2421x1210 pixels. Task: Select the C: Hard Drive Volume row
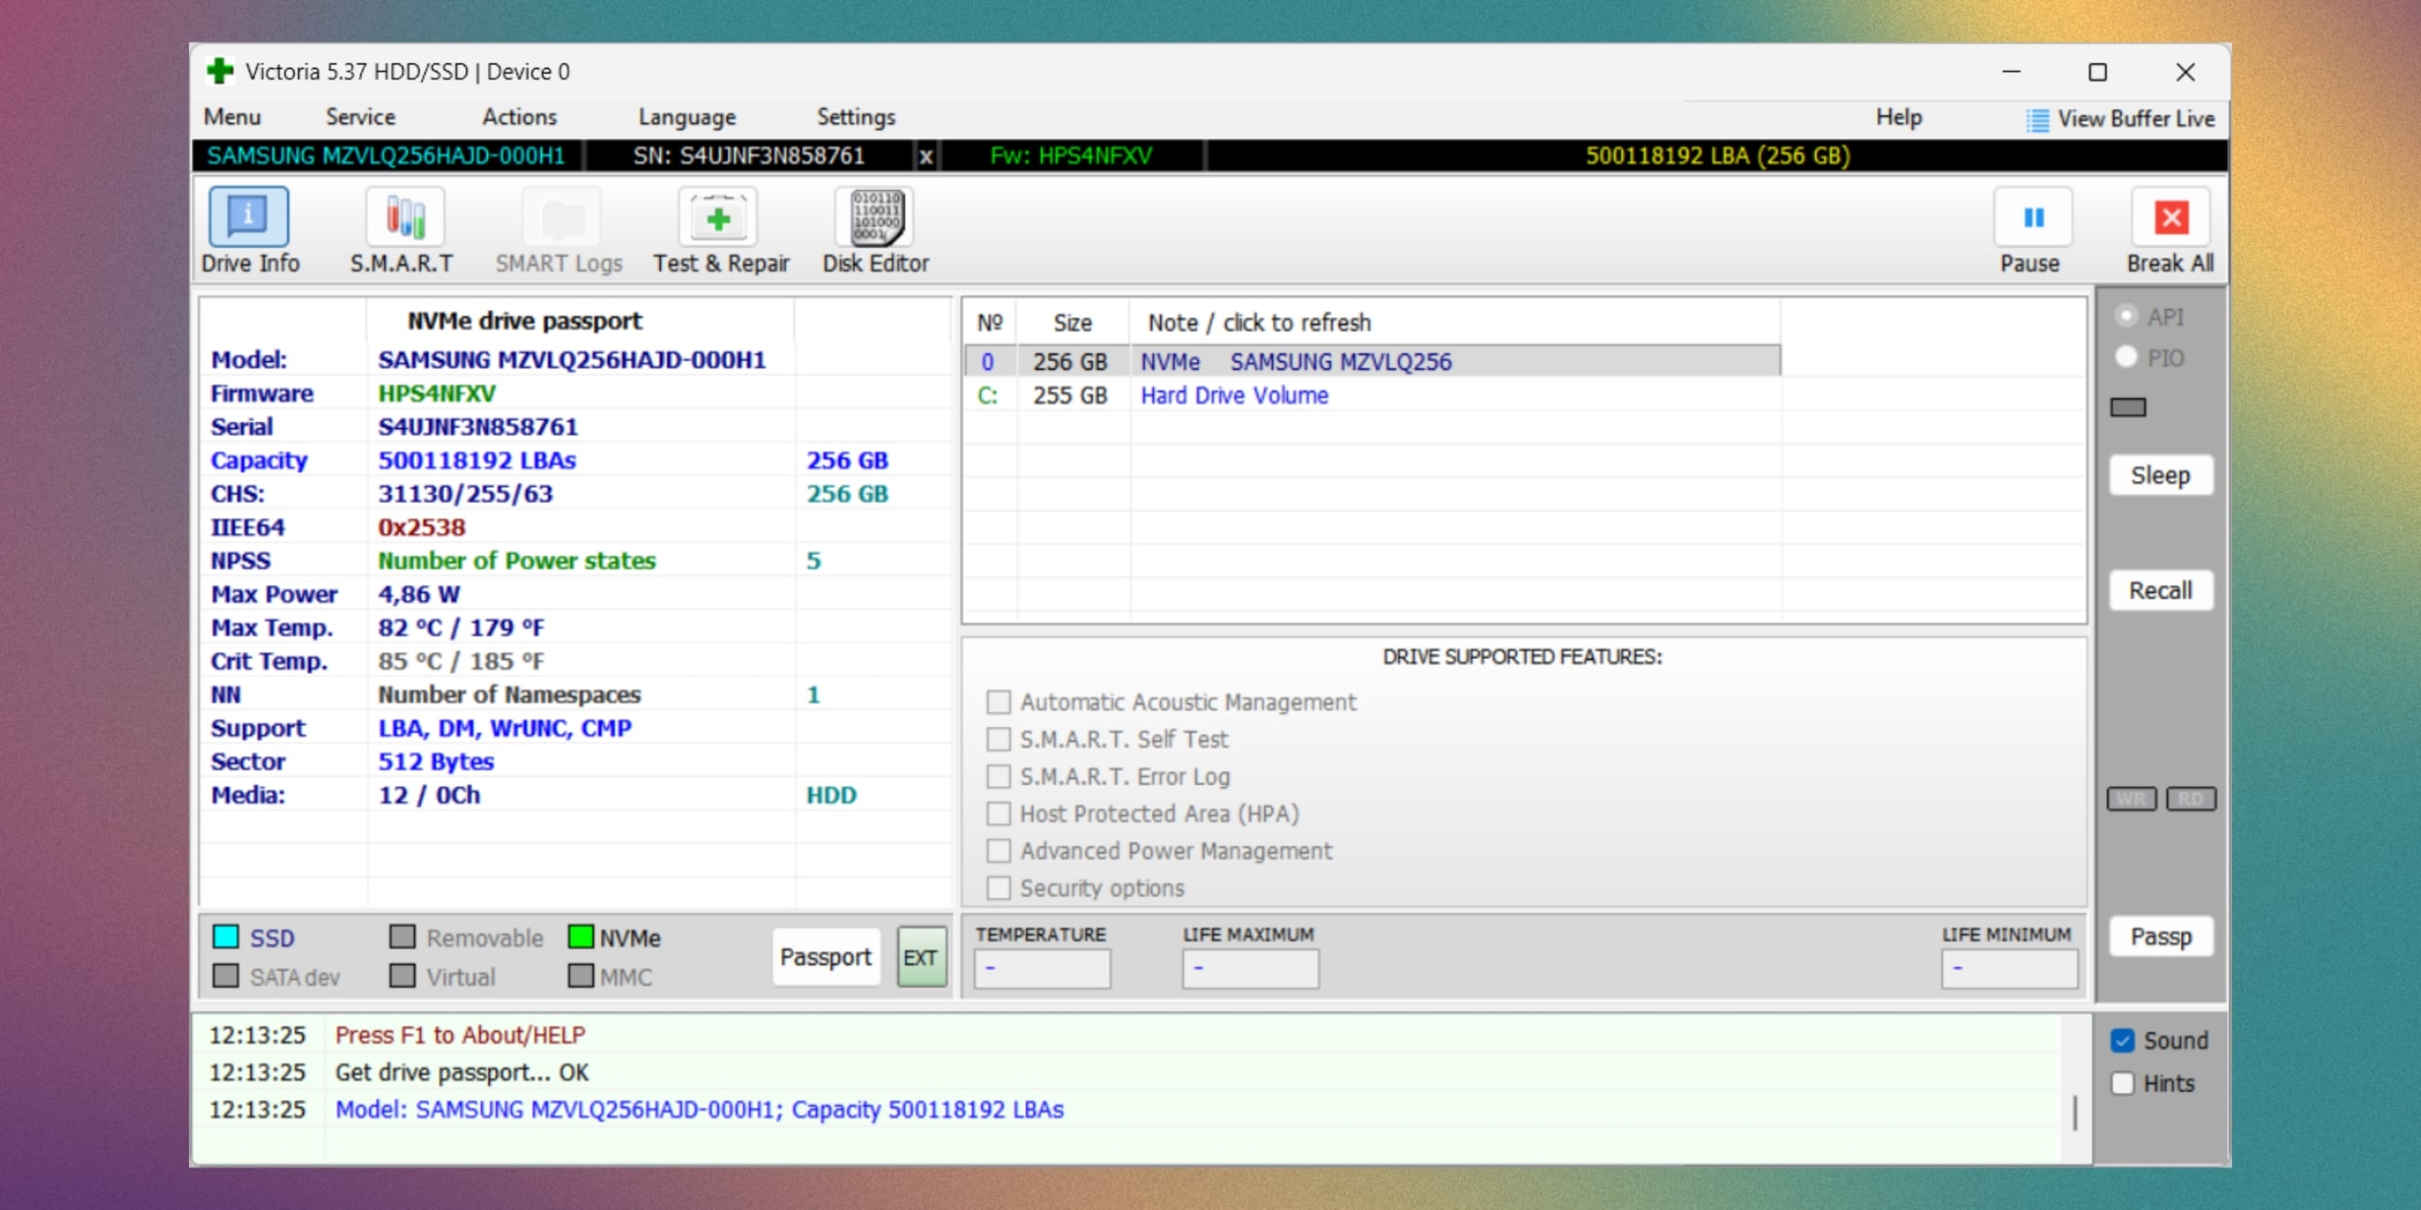1233,396
